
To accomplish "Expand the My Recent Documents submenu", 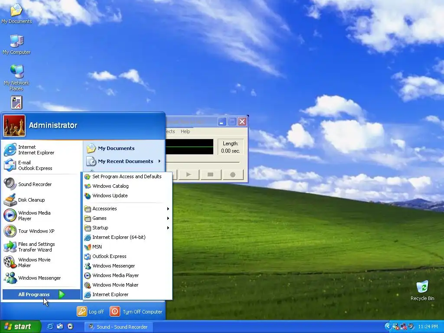I will click(x=124, y=161).
